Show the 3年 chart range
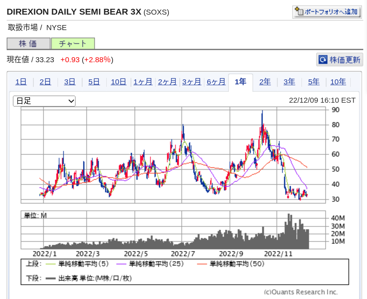Screen dimensions: 367x299 (x=289, y=82)
